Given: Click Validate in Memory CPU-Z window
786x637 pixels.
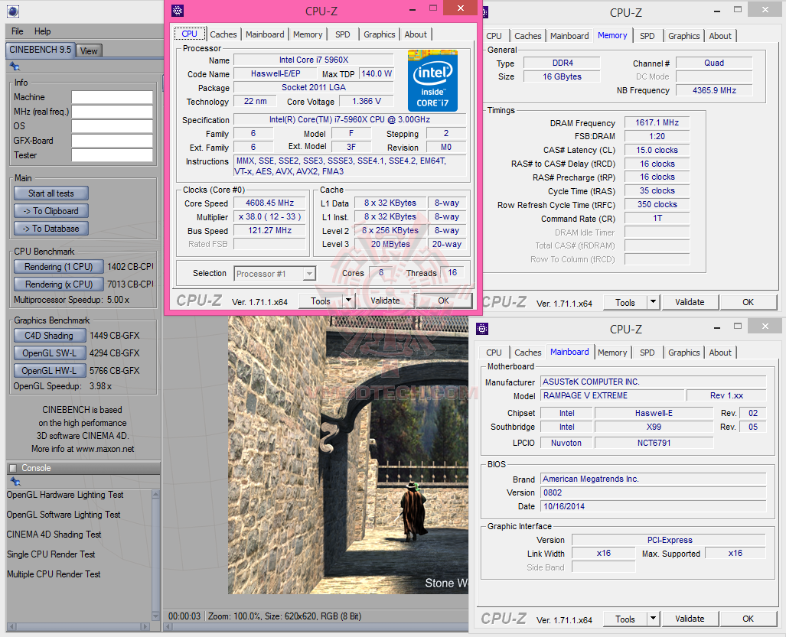Looking at the screenshot, I should pyautogui.click(x=690, y=302).
